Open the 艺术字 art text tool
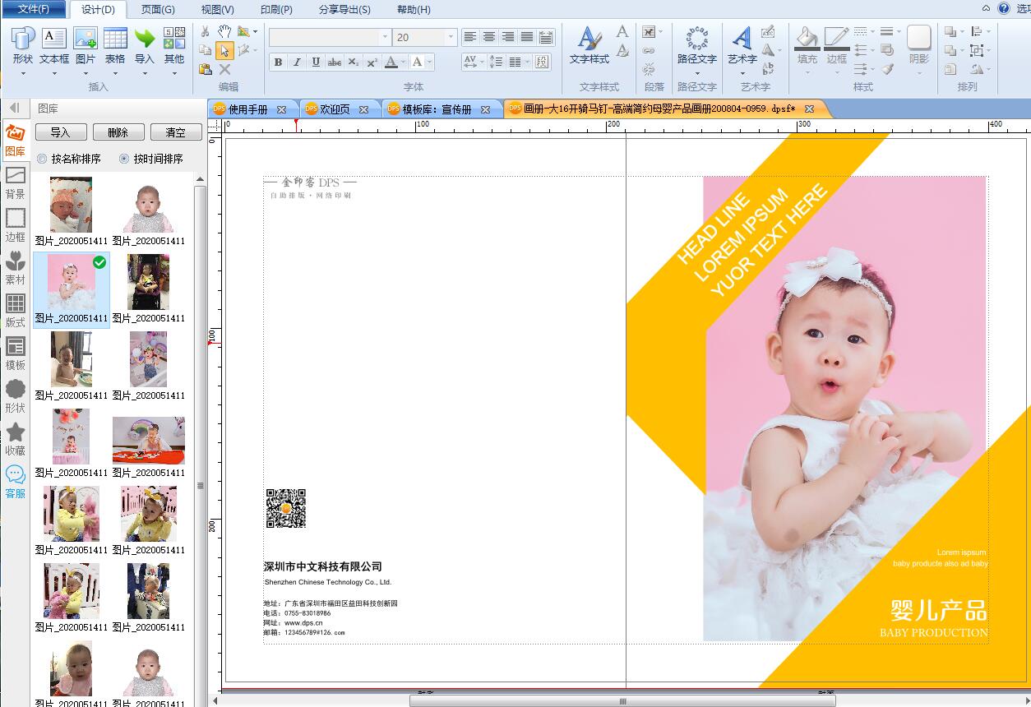Image resolution: width=1031 pixels, height=707 pixels. (x=742, y=45)
